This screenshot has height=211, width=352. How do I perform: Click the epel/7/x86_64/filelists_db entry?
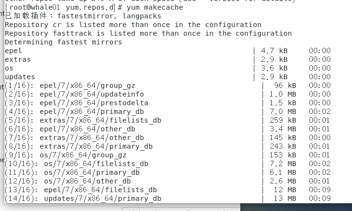point(100,190)
